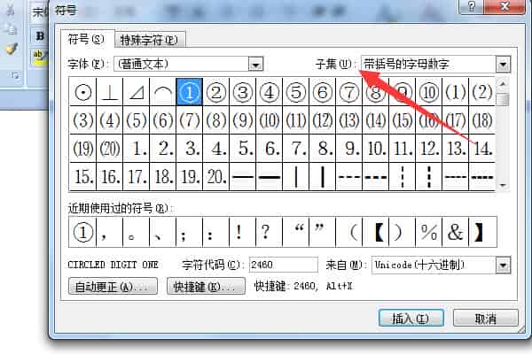Screen dimensions: 532x354
Task: Select the '5.' full stop number symbol
Action: pos(243,149)
